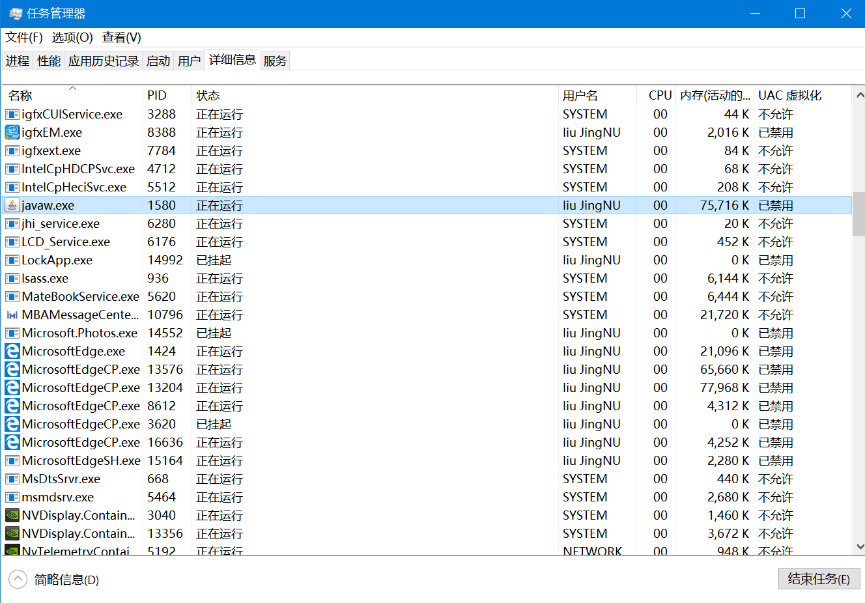
Task: Click the Edge icon for MicrosoftEdgeCP.exe PID 13204
Action: 12,388
